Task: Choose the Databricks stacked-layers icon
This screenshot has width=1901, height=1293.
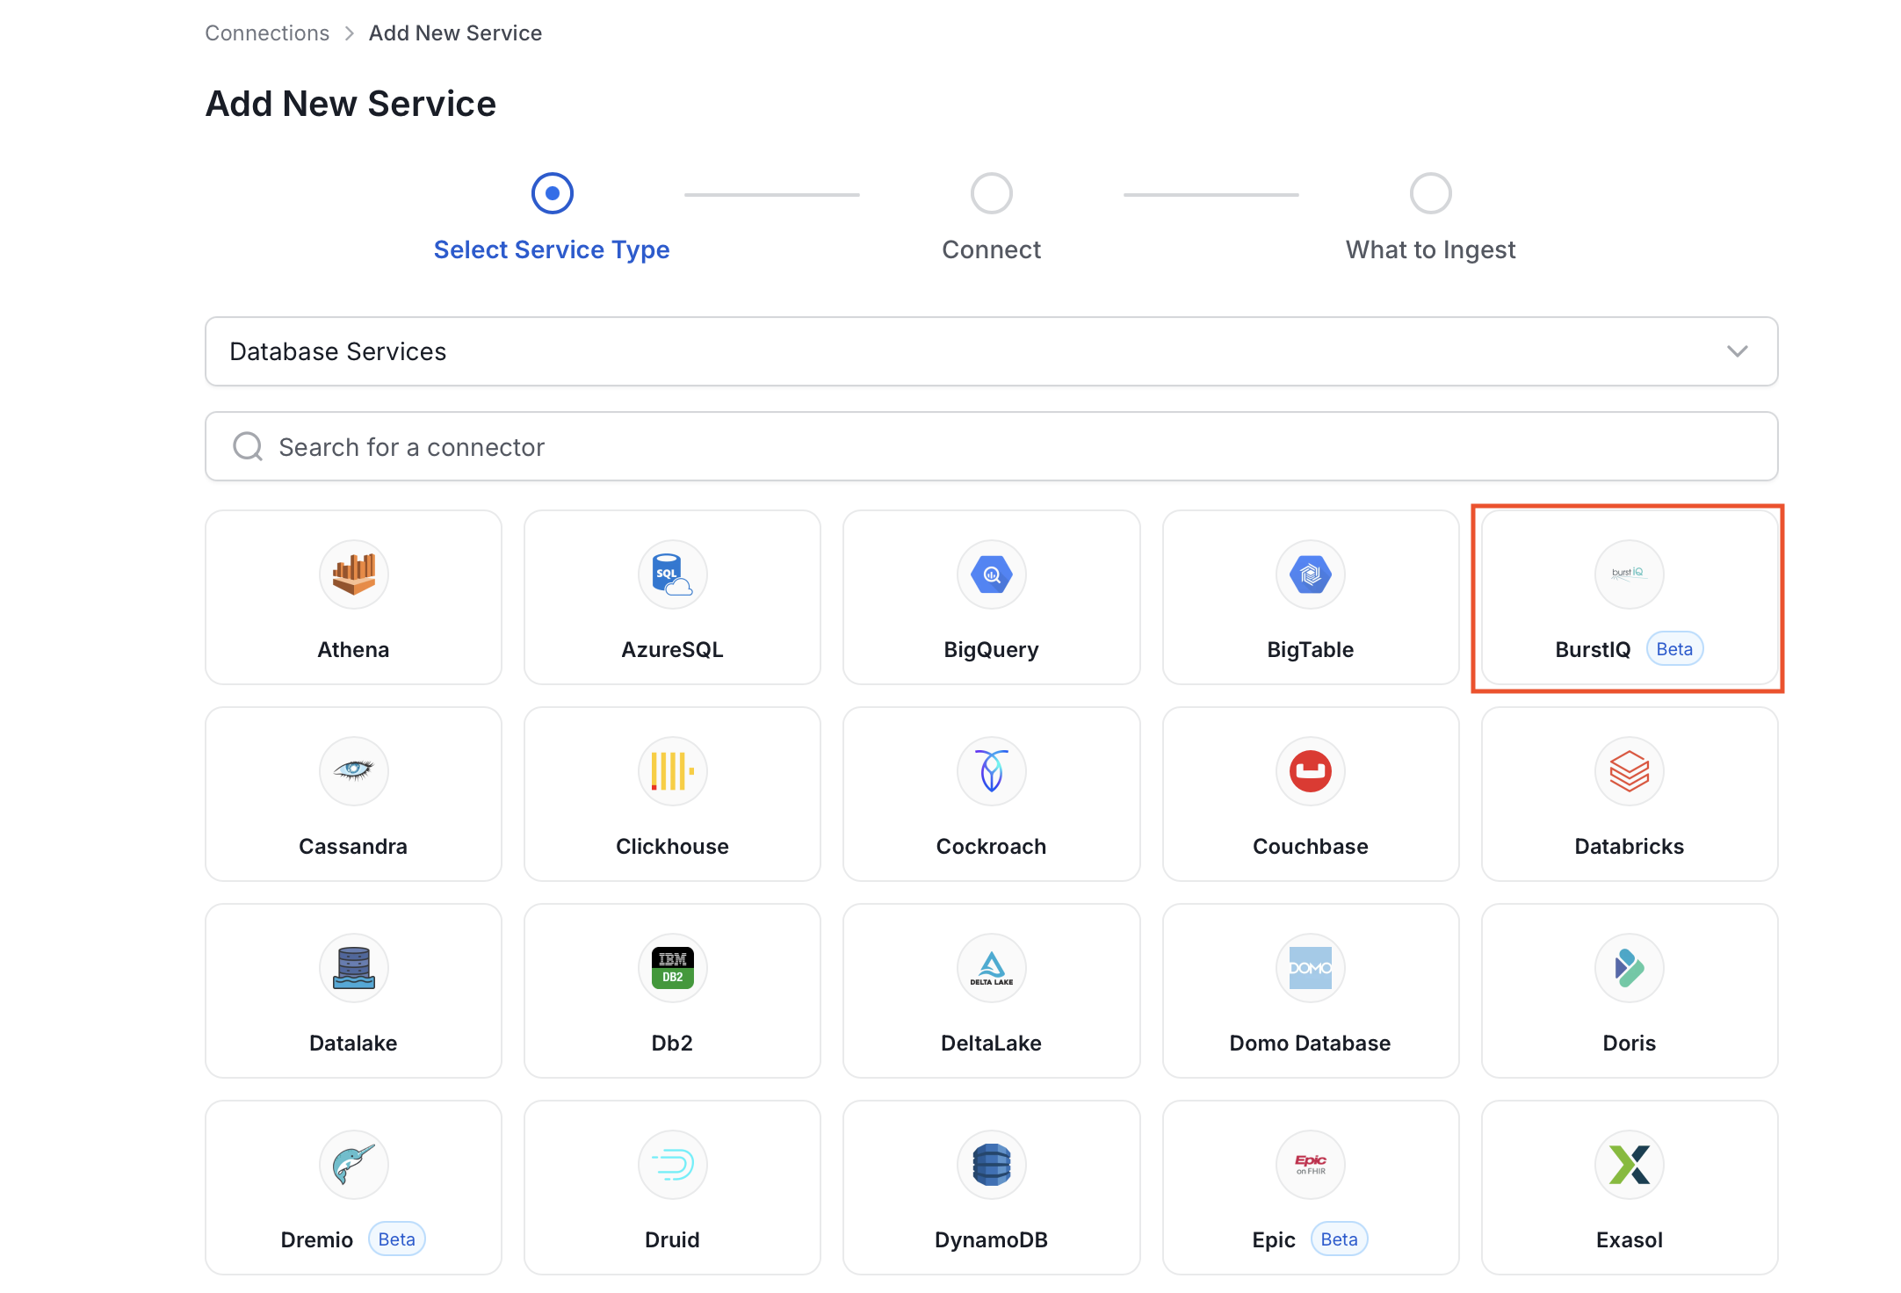Action: 1629,771
